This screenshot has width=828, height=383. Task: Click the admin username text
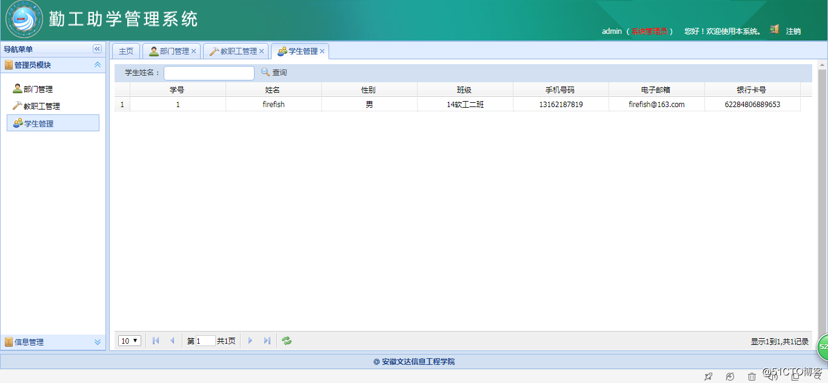click(x=612, y=31)
